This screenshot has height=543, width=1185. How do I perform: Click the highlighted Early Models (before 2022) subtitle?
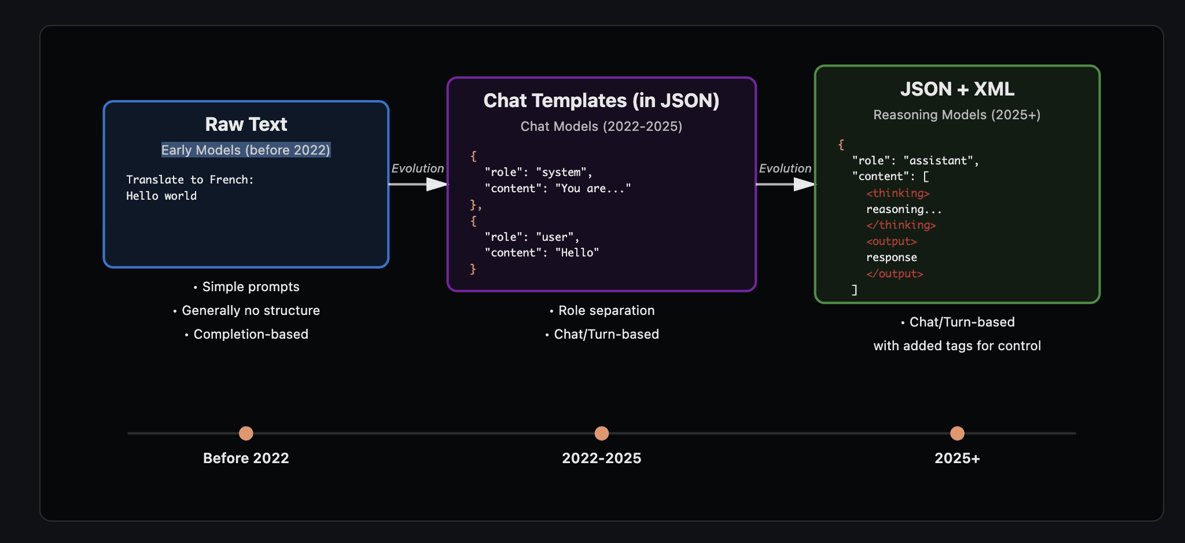click(x=246, y=150)
